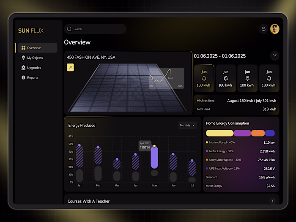The height and width of the screenshot is (222, 296).
Task: Select Overview in the sidebar
Action: pyautogui.click(x=38, y=48)
